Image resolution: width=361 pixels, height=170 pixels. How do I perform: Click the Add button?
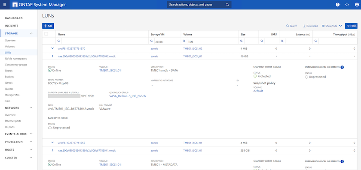coord(48,26)
